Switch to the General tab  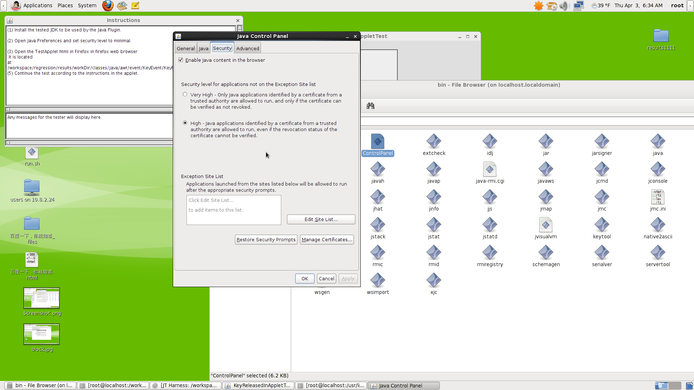185,48
